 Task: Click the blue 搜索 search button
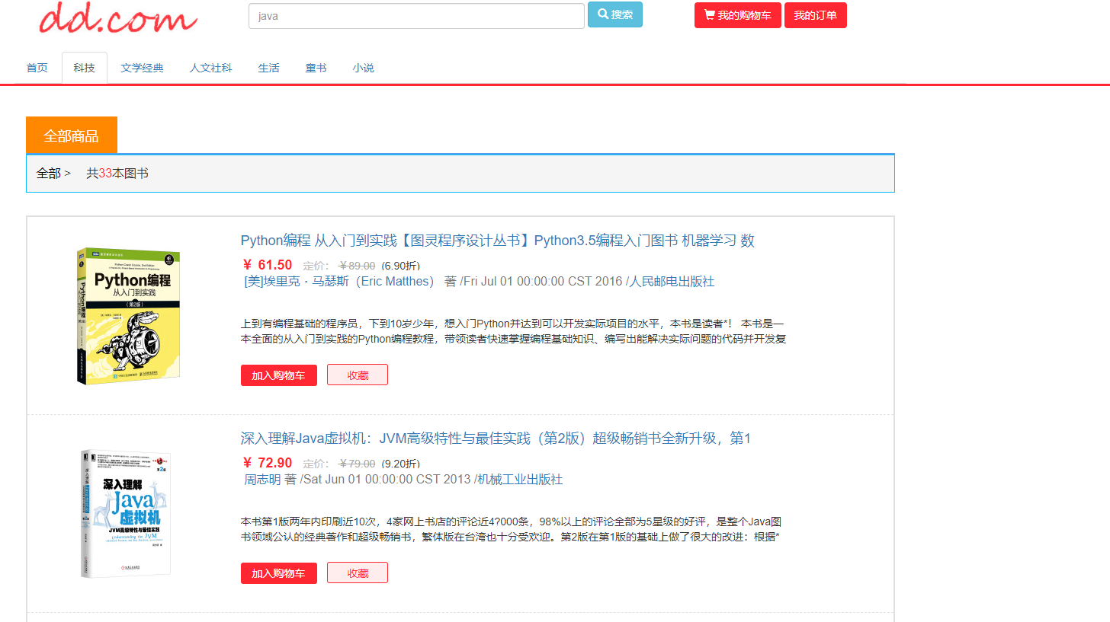[x=615, y=14]
